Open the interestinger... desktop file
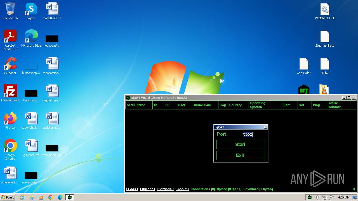The width and height of the screenshot is (358, 201). click(31, 177)
